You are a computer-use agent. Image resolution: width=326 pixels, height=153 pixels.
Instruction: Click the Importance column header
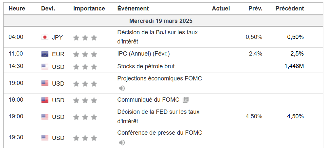(89, 8)
